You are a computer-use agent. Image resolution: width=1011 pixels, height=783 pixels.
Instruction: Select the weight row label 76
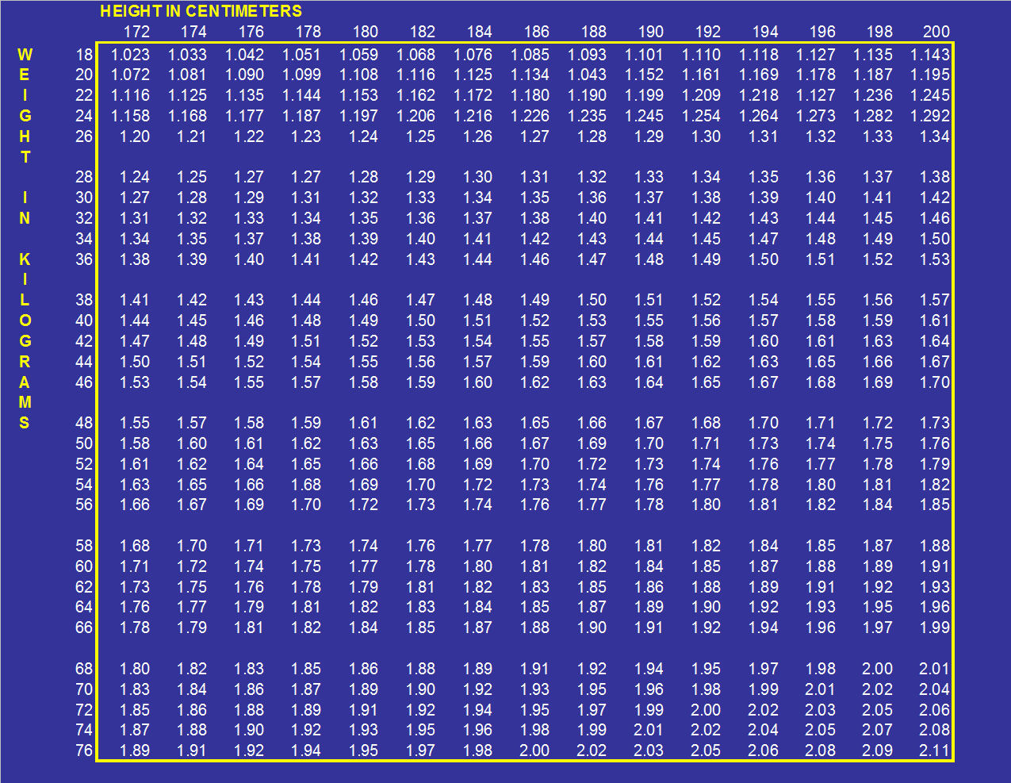(x=84, y=750)
